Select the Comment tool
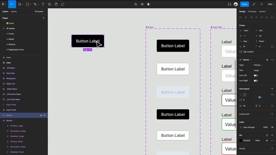 [63, 4]
